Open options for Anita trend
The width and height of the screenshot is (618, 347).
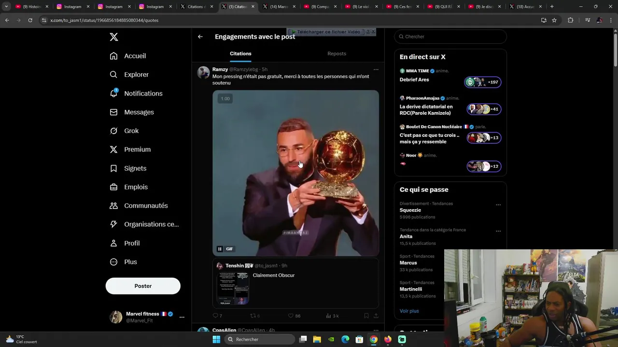pos(498,231)
